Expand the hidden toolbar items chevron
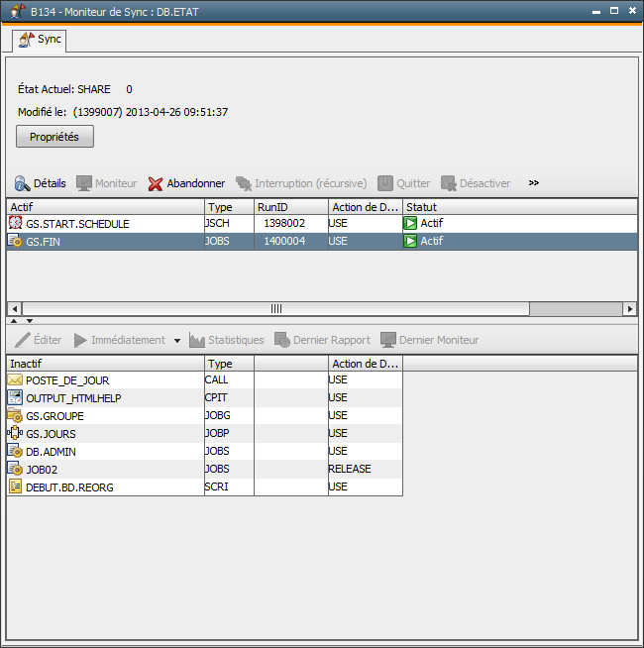The image size is (644, 648). point(534,182)
